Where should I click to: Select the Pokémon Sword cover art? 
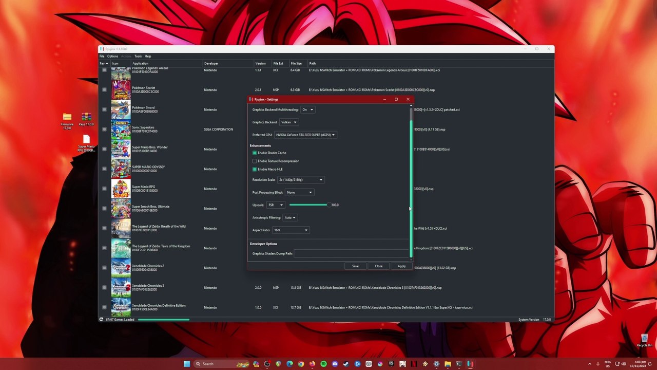121,109
